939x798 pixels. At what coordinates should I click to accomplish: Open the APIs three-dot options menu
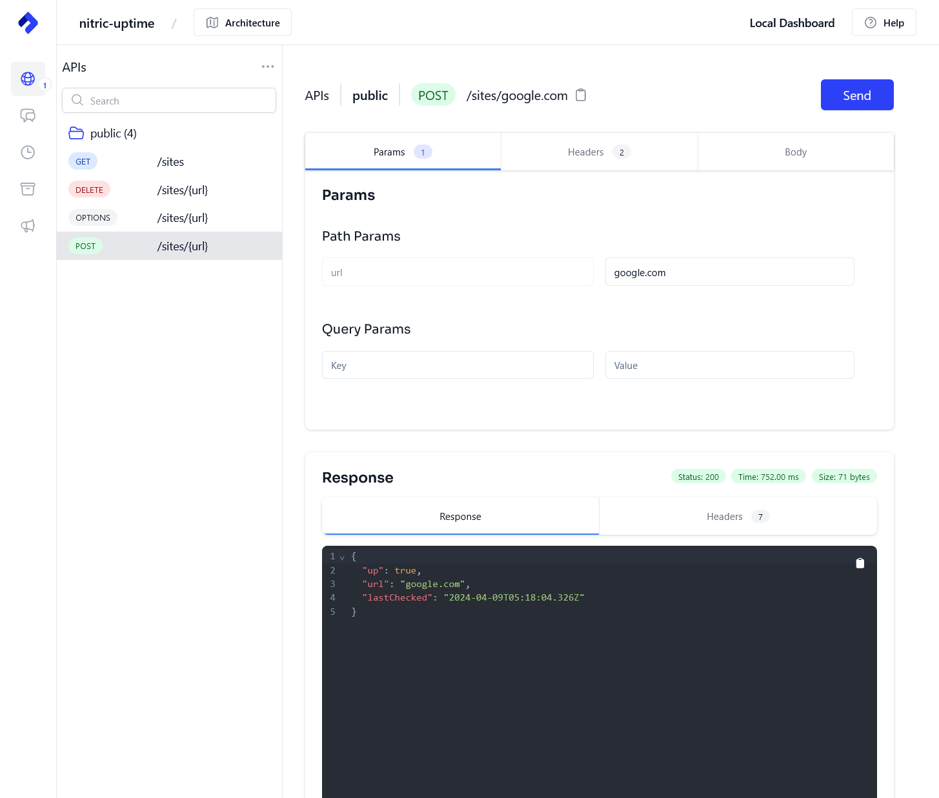(268, 67)
